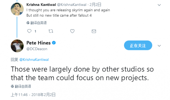Viewport: 170px width, 100px height.
Task: Click globe icon beside Pete Hines' translate link
Action: pyautogui.click(x=12, y=86)
